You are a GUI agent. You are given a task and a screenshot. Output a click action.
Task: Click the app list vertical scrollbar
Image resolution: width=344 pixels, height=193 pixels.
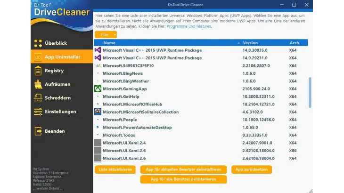(x=310, y=92)
